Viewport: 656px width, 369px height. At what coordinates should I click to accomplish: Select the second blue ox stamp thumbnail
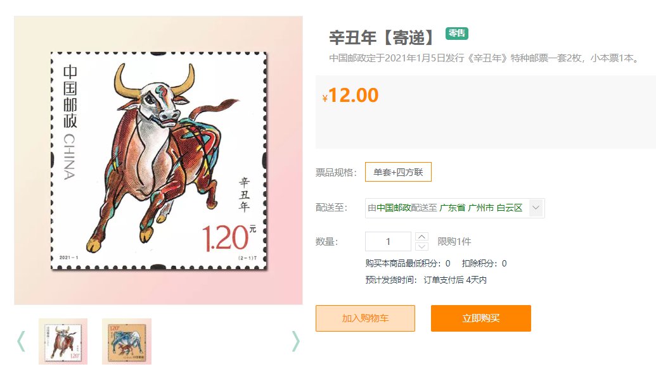coord(127,341)
